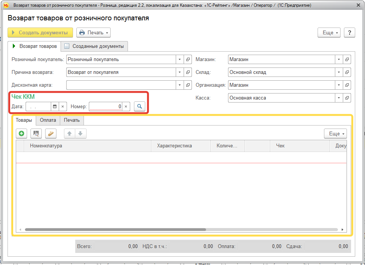
Task: Click the barcode scanner search icon
Action: 36,133
